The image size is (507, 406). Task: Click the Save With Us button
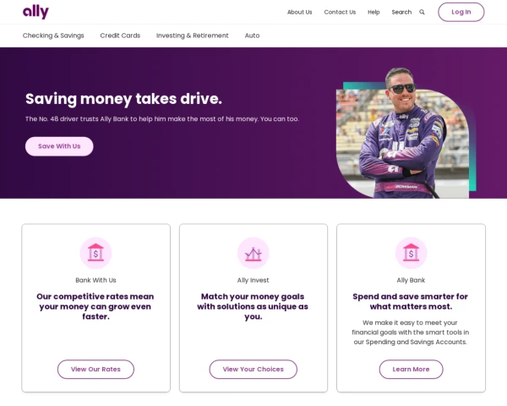click(x=59, y=146)
